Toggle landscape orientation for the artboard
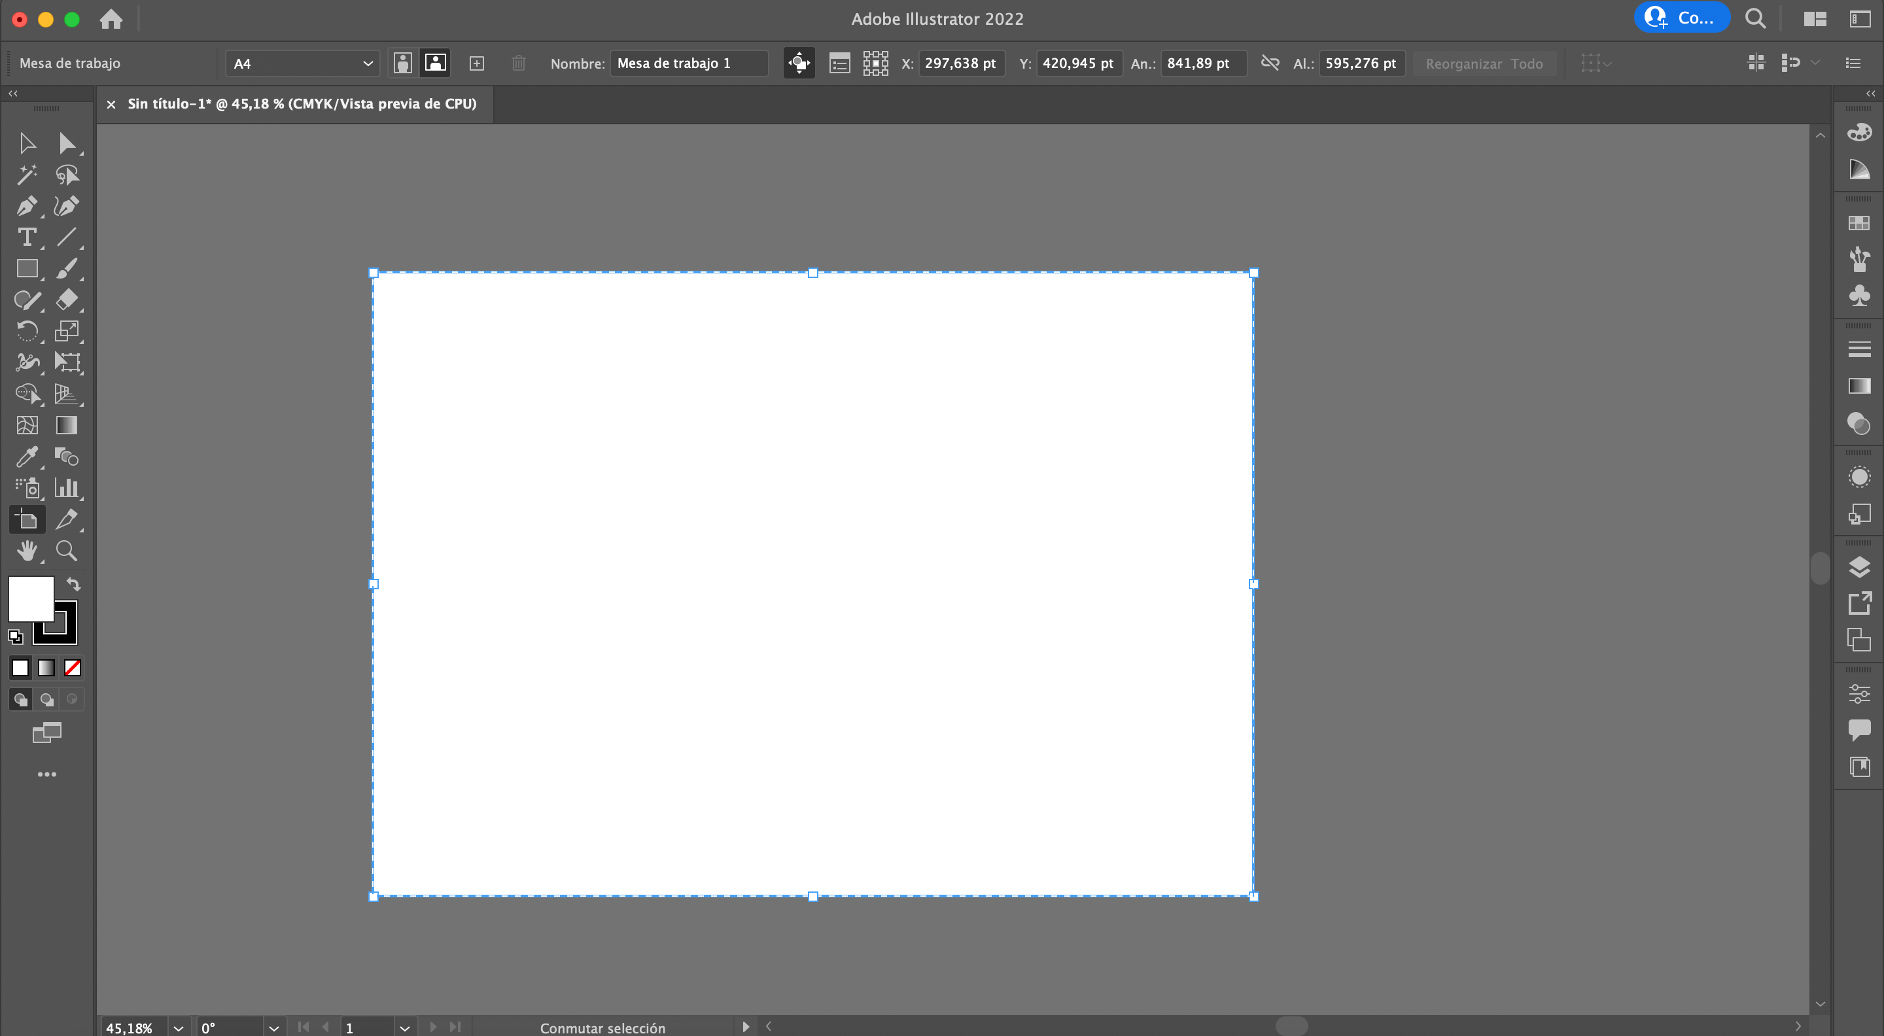 [x=435, y=63]
